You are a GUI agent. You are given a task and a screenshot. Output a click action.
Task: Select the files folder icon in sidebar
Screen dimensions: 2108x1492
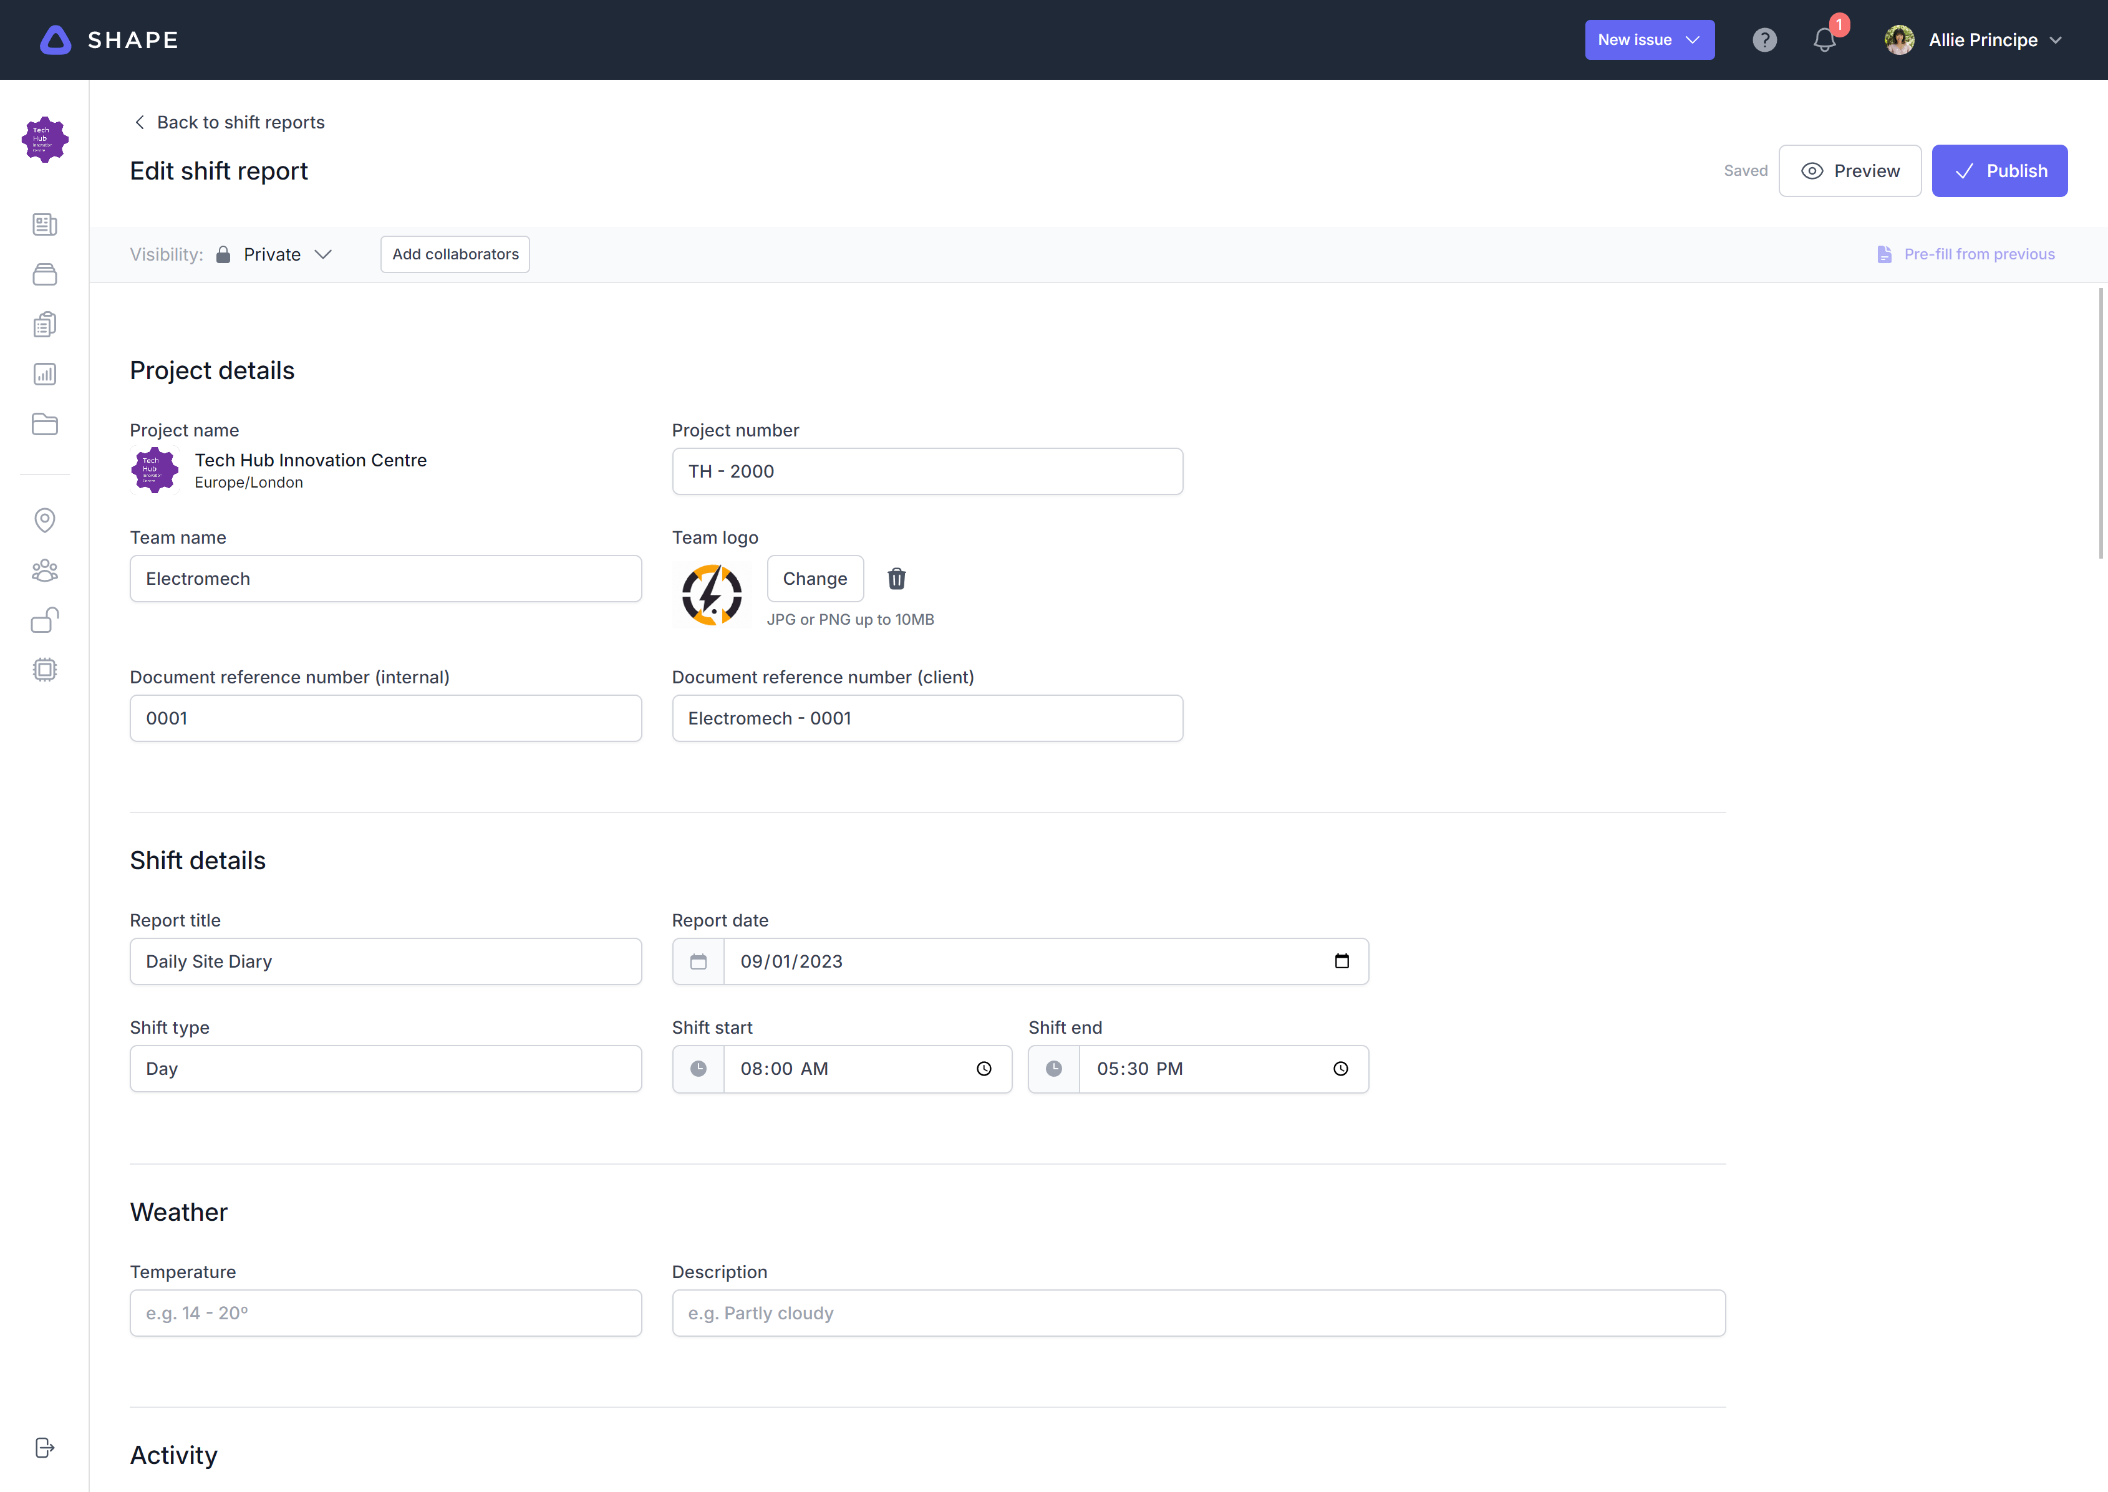(44, 423)
